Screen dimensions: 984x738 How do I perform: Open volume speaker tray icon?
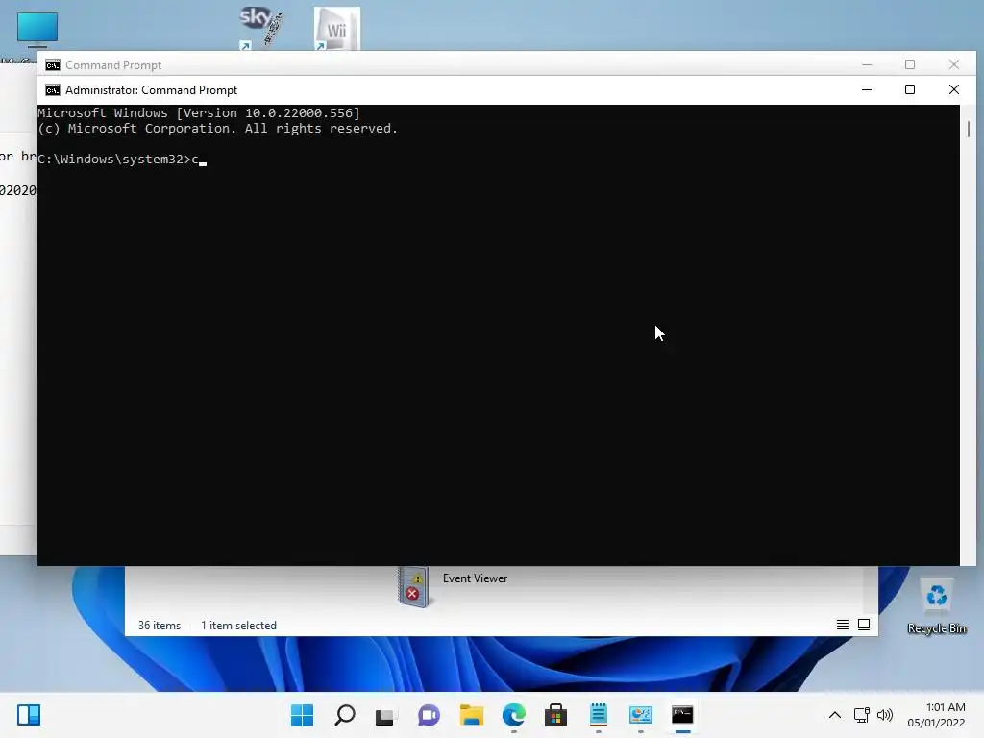(x=885, y=715)
